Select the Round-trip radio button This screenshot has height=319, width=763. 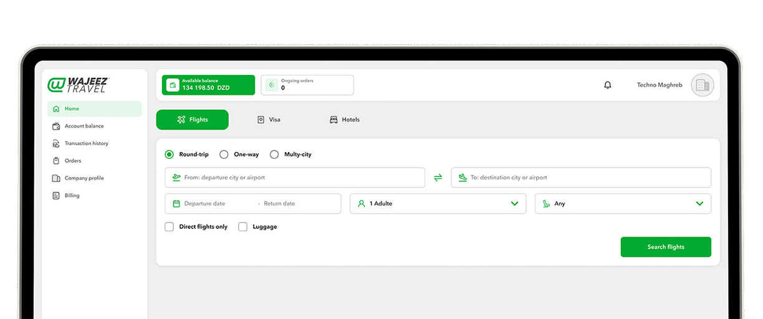coord(170,155)
